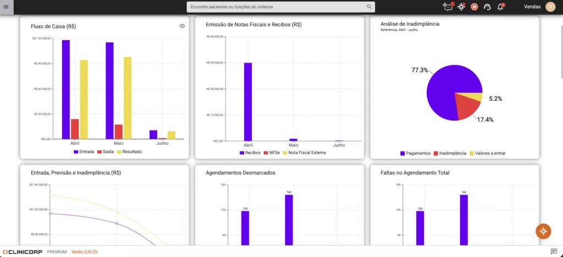Click the yellow 5.2% pie slice
The height and width of the screenshot is (257, 563).
474,96
